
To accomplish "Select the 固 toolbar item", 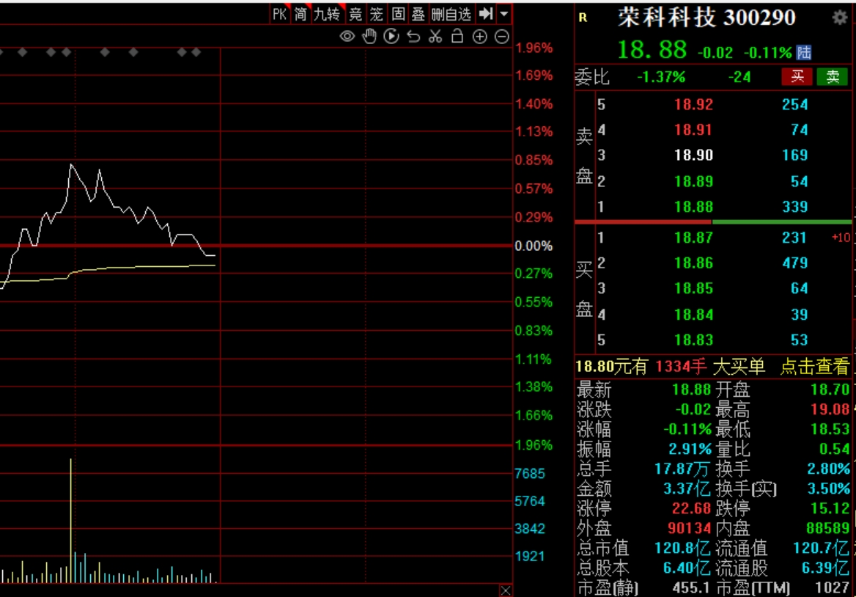I will [x=398, y=14].
